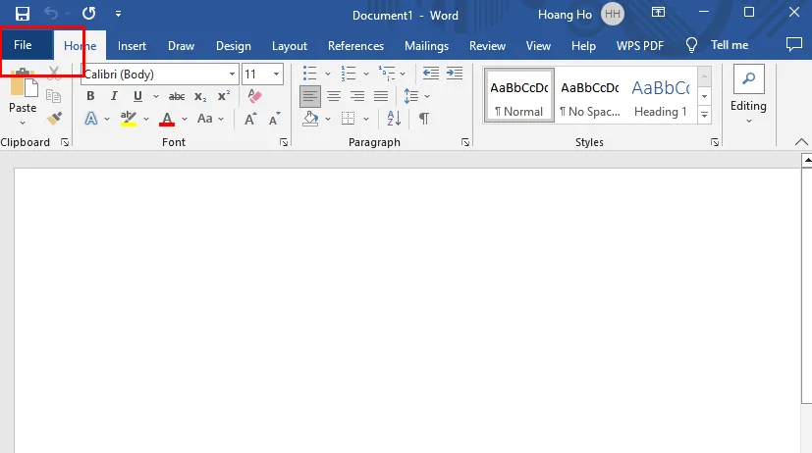
Task: Open the Help tab
Action: pyautogui.click(x=583, y=46)
